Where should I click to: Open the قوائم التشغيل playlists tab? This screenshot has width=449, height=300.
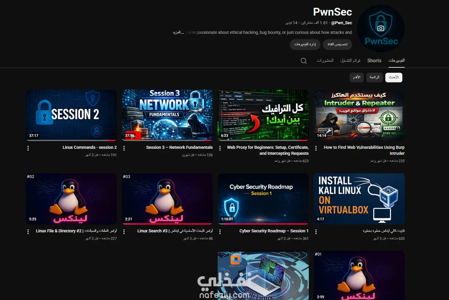coord(350,60)
